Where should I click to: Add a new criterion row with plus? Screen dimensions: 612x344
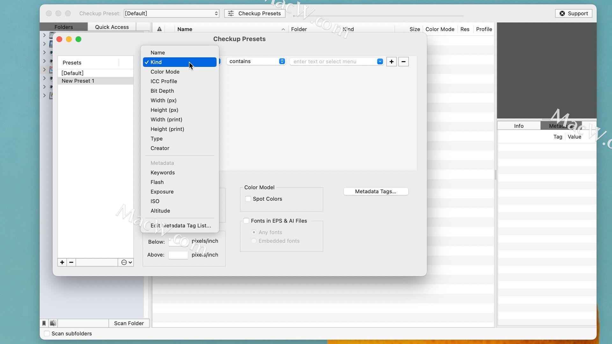[391, 61]
